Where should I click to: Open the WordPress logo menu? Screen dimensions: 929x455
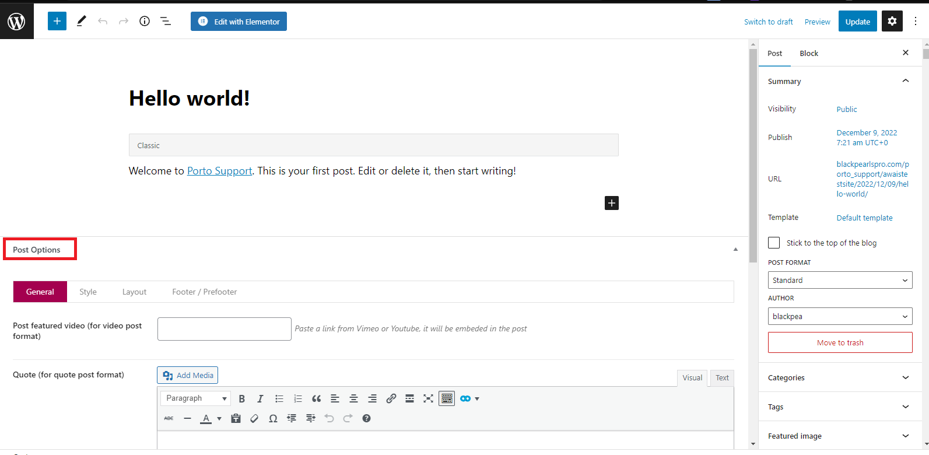tap(16, 22)
